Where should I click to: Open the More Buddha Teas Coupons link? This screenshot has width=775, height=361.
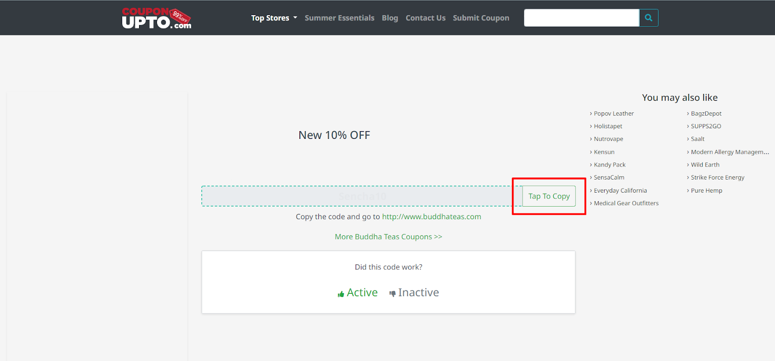tap(388, 237)
